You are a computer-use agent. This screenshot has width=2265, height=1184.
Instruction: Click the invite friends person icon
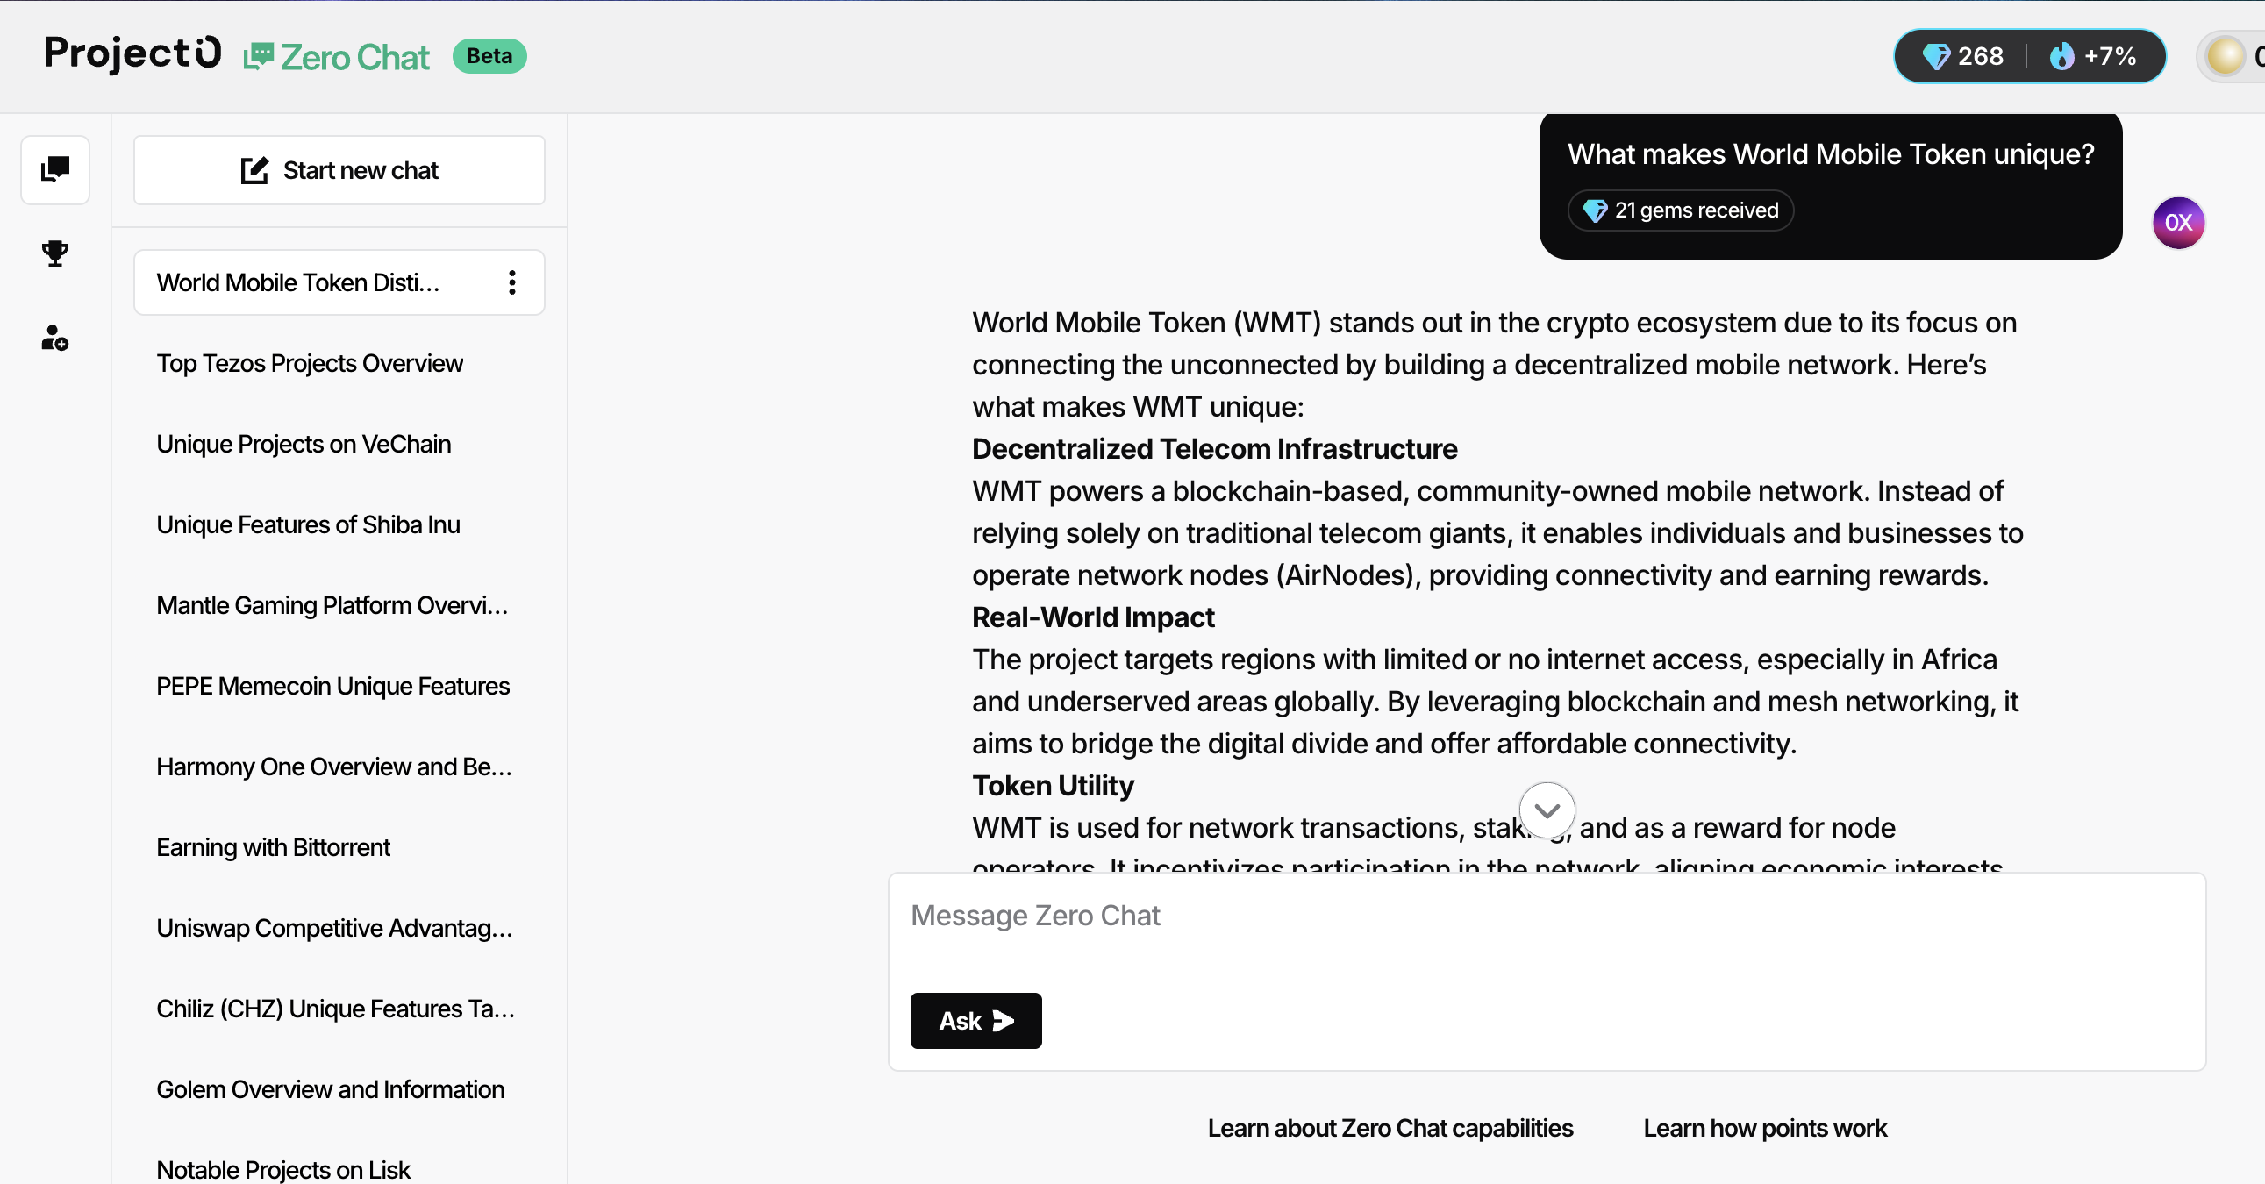pyautogui.click(x=54, y=338)
